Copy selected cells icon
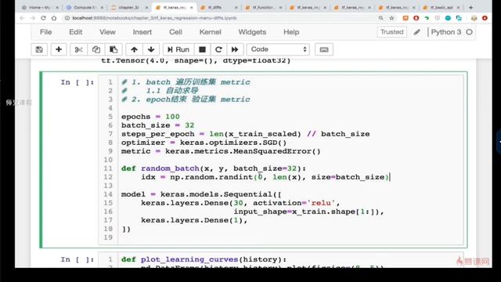Screen dimensions: 501x282 (x=96, y=49)
